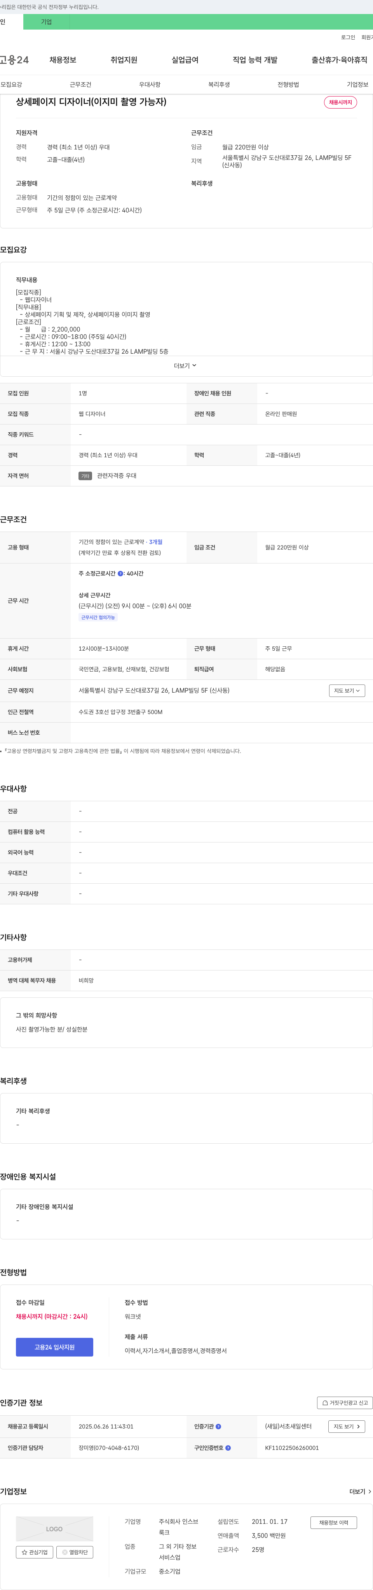Click the 장미영 contact phone text

(x=108, y=1448)
